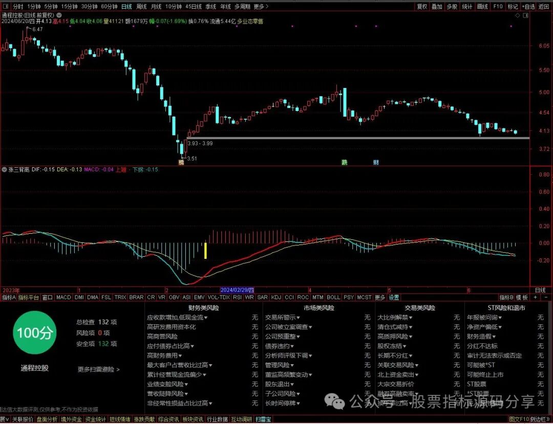Click the 多股 multi-stock button

click(452, 6)
